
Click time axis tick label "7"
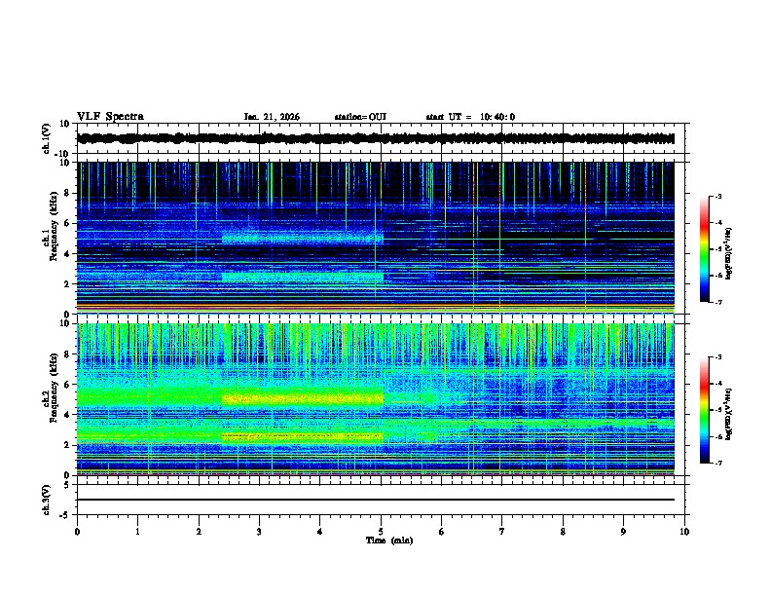pos(502,532)
